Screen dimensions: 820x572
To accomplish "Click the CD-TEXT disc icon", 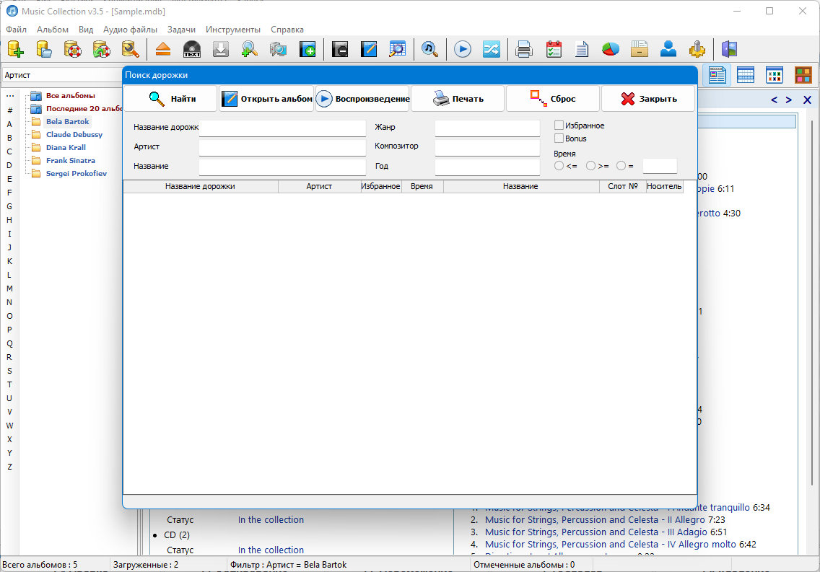I will click(192, 49).
